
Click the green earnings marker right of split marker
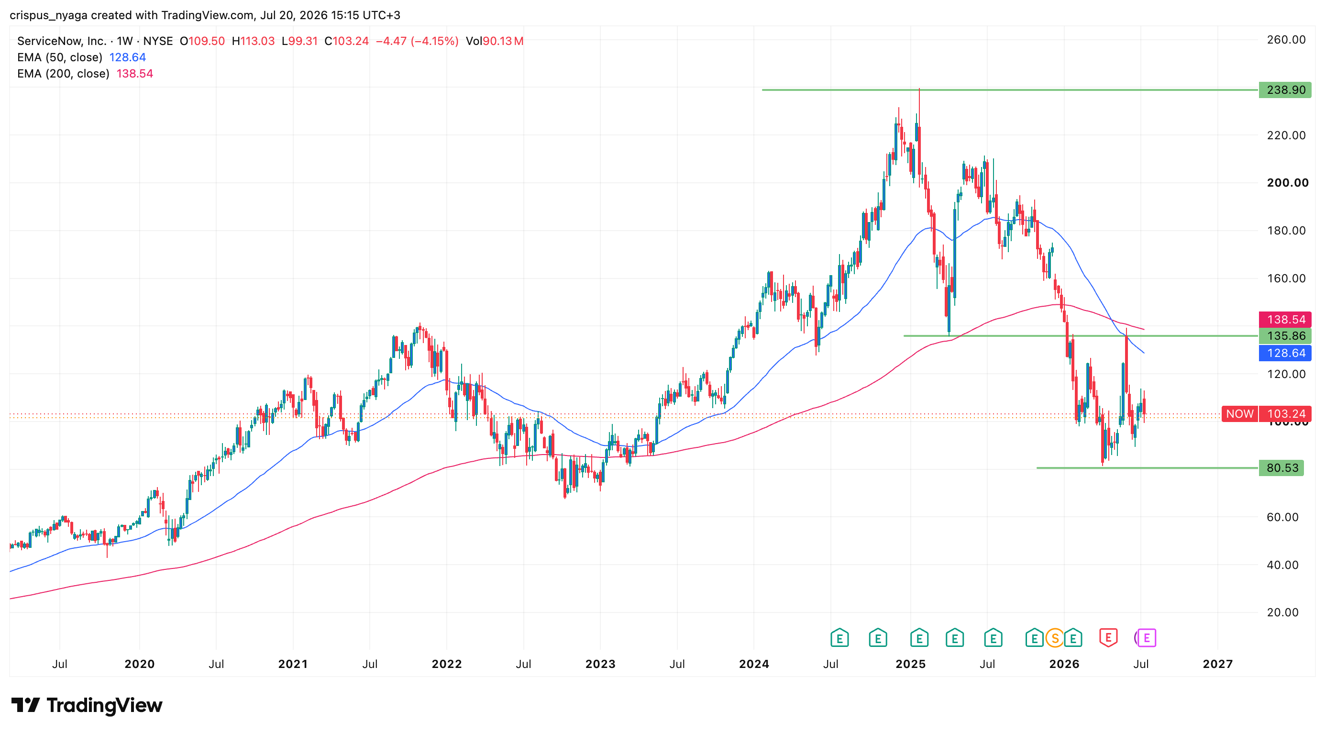pos(1073,638)
